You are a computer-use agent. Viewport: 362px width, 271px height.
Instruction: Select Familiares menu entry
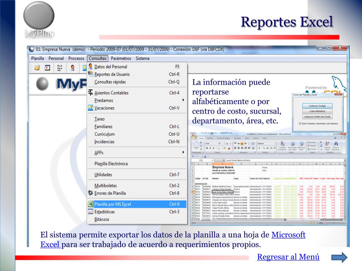pos(137,127)
